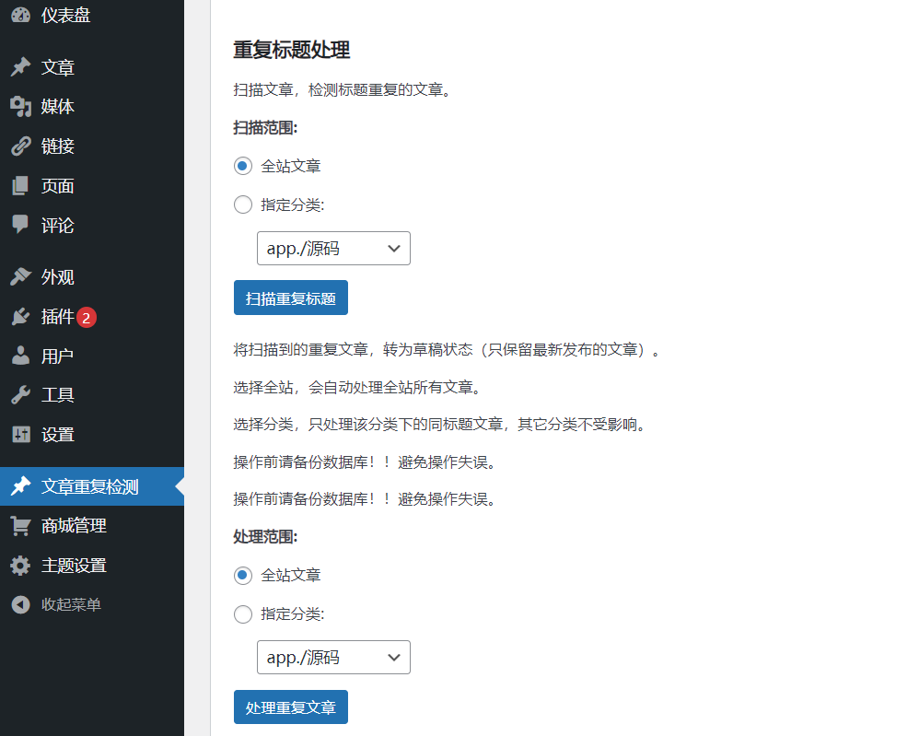Click the dashboard gauge icon
Image resolution: width=919 pixels, height=736 pixels.
click(x=20, y=15)
